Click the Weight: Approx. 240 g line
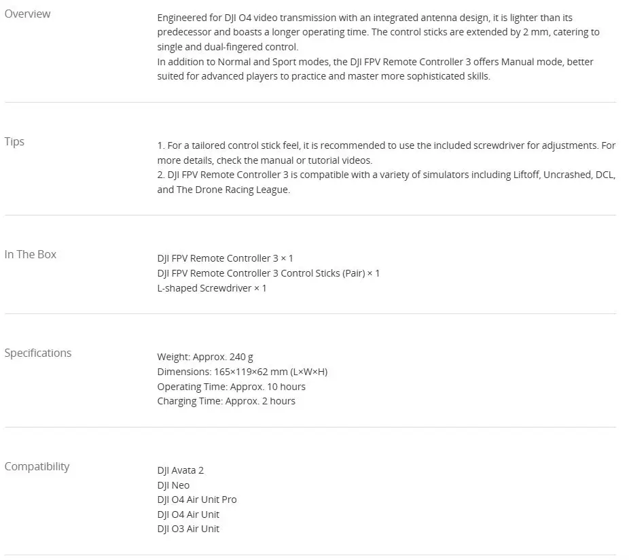Screen dimensions: 629x560 205,357
